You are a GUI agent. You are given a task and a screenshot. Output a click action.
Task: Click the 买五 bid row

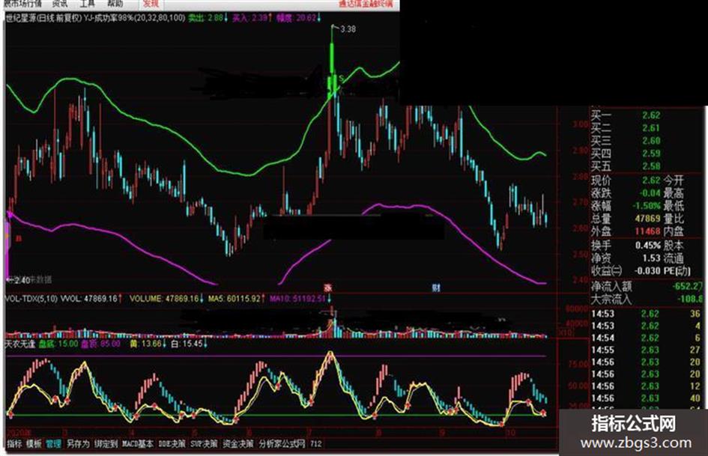[626, 165]
